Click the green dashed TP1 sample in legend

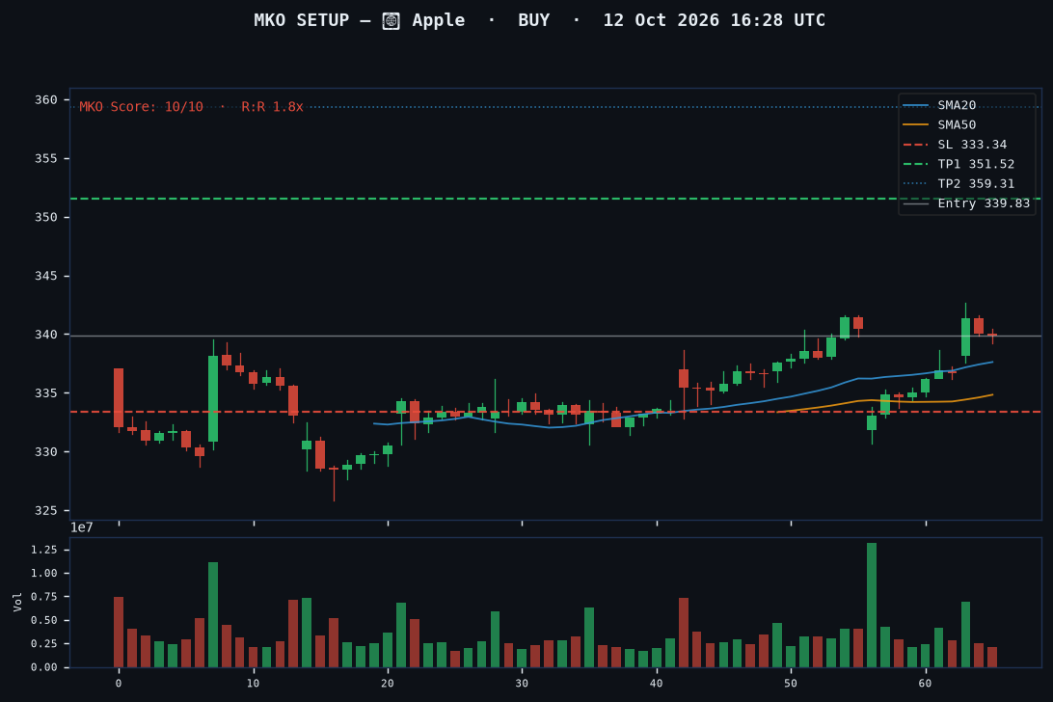pos(916,164)
